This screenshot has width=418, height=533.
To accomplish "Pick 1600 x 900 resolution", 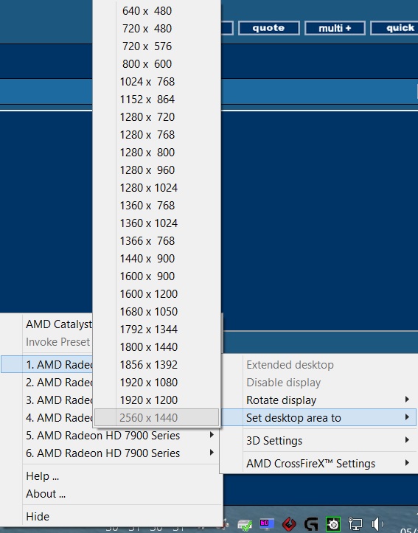I will click(x=157, y=276).
